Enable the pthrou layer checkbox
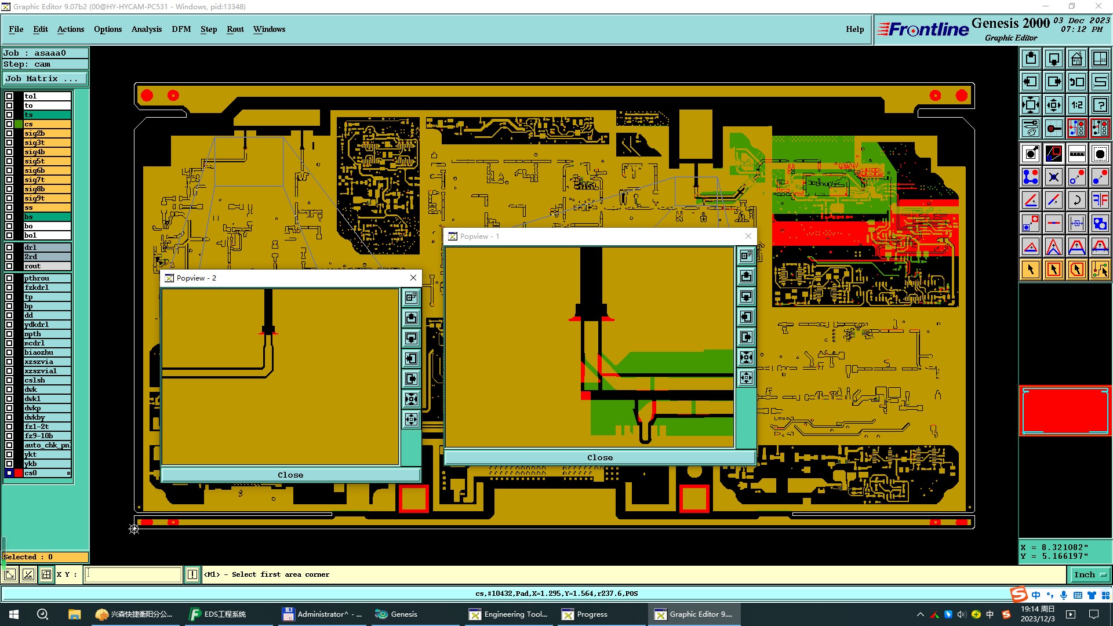The height and width of the screenshot is (626, 1113). [x=9, y=278]
